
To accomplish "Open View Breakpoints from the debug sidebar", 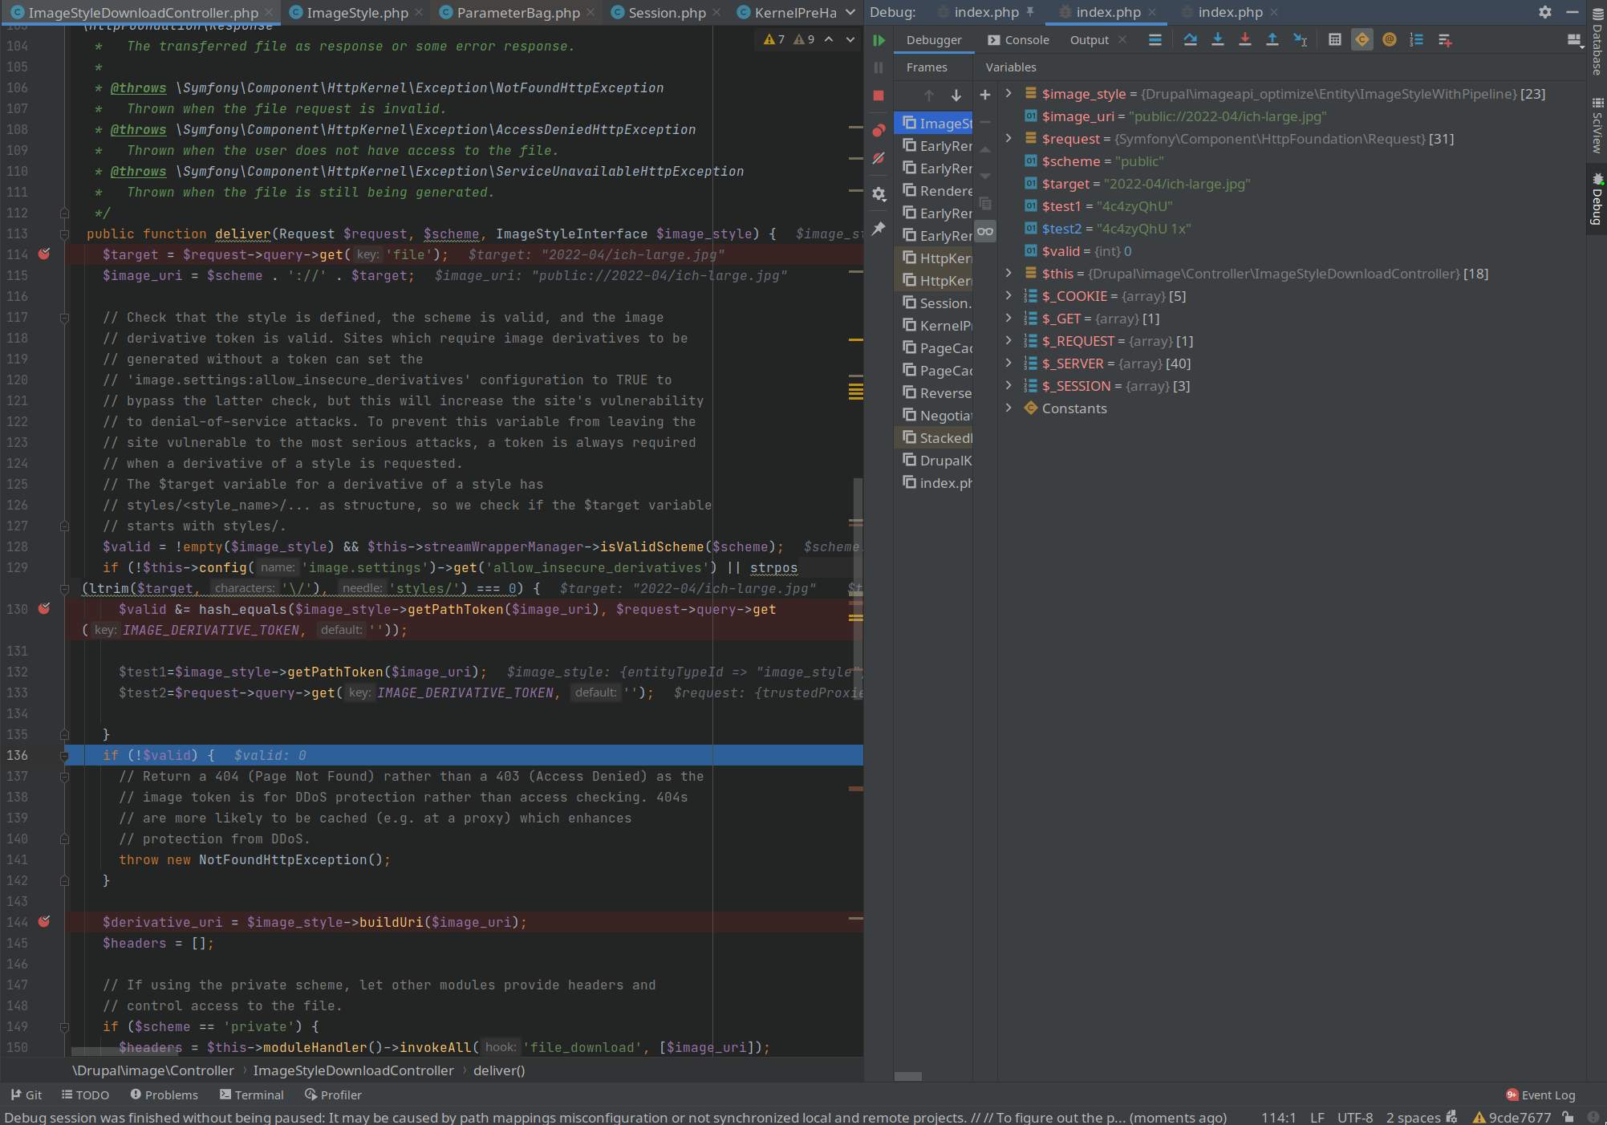I will point(879,130).
